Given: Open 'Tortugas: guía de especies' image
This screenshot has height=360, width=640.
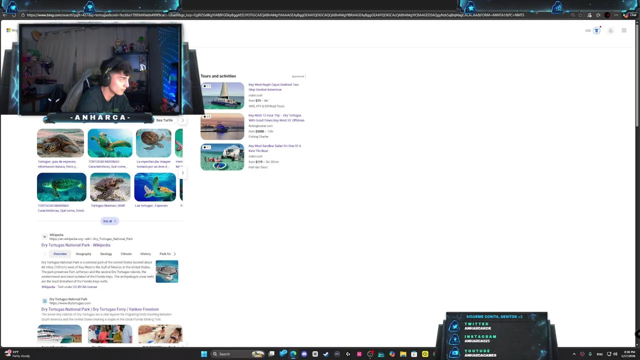Looking at the screenshot, I should (60, 143).
